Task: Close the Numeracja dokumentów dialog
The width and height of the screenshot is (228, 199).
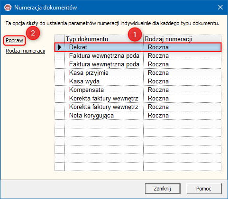Action: click(220, 7)
